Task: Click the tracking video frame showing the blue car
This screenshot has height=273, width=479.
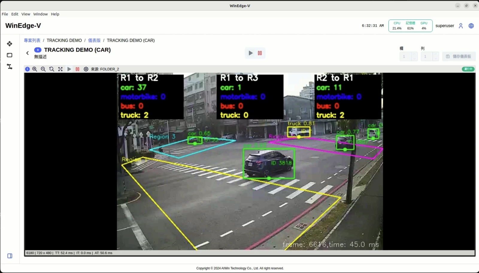Action: point(250,161)
